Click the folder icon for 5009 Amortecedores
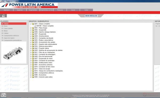160x98 pixels. point(33,36)
